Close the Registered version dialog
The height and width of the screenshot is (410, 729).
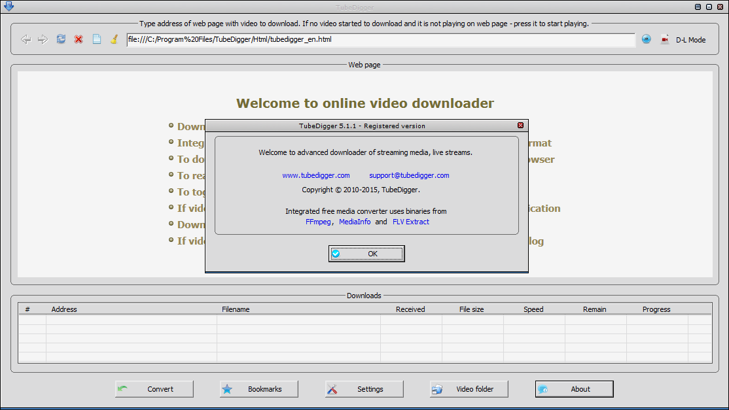(520, 126)
